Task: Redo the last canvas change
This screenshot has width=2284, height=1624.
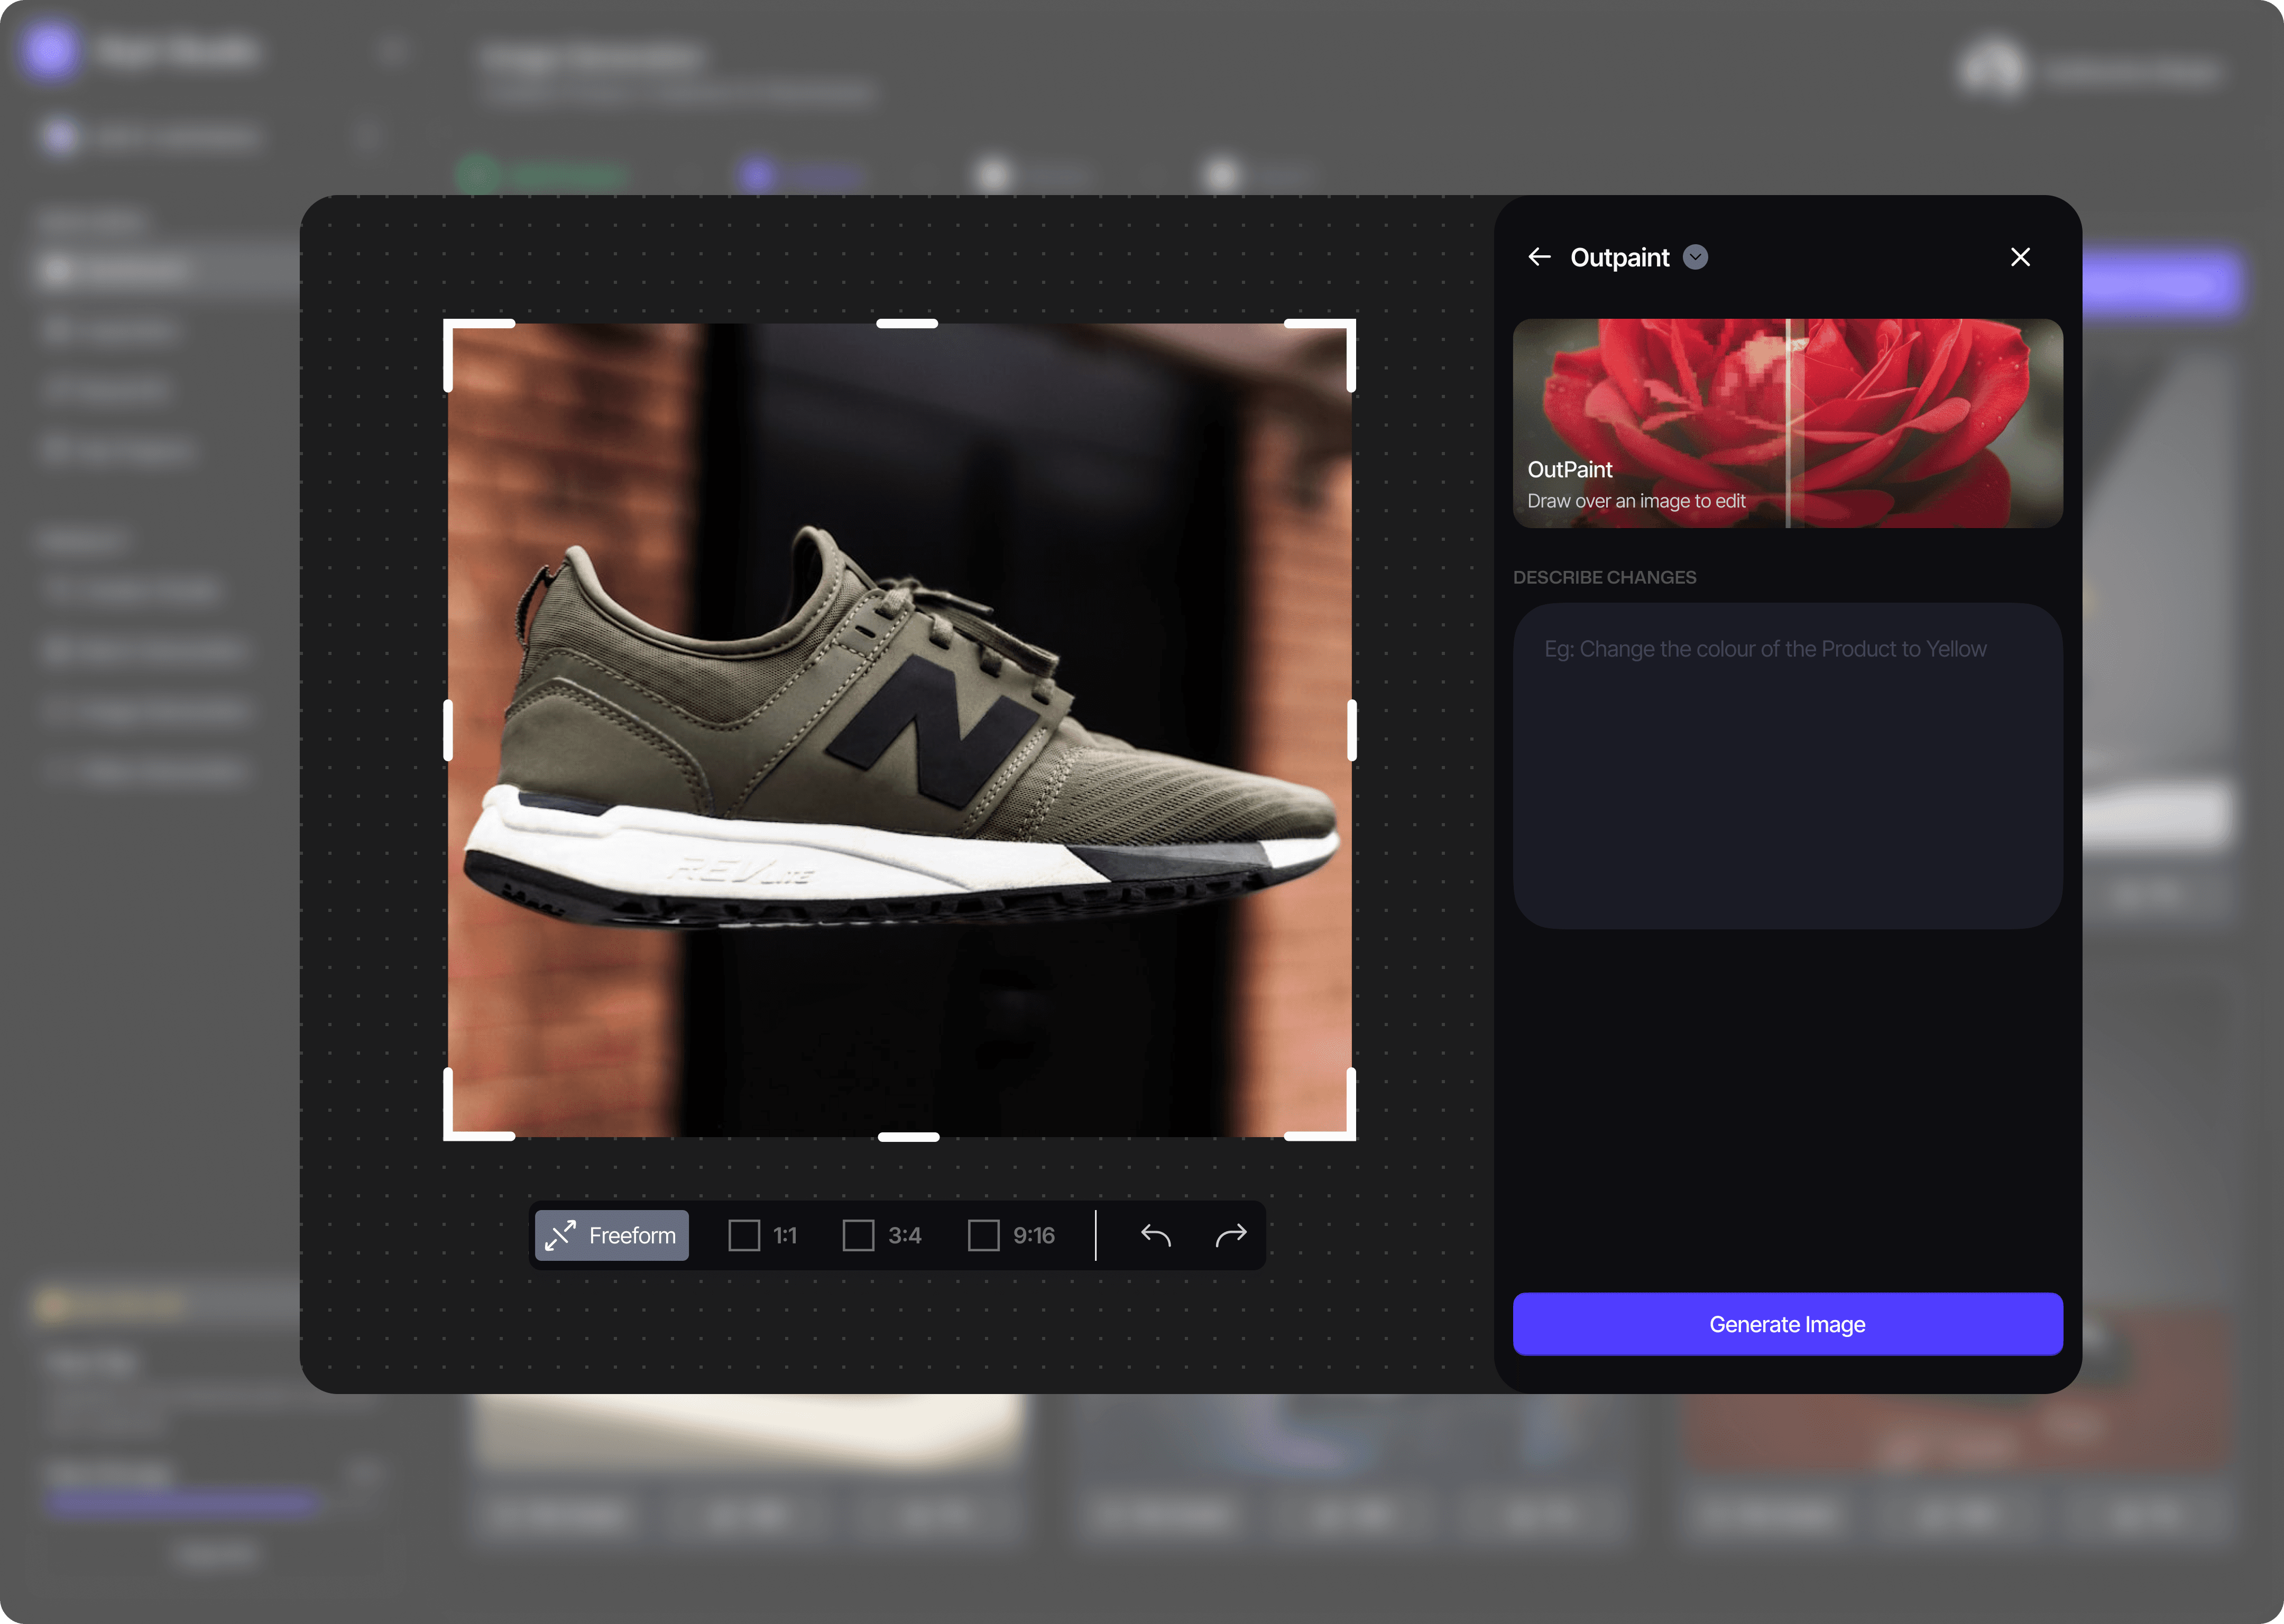Action: tap(1231, 1235)
